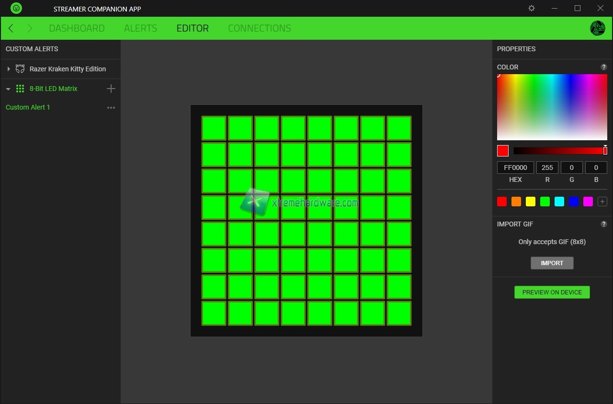Open Custom Alert 1 three-dots menu
This screenshot has width=613, height=404.
pyautogui.click(x=111, y=108)
